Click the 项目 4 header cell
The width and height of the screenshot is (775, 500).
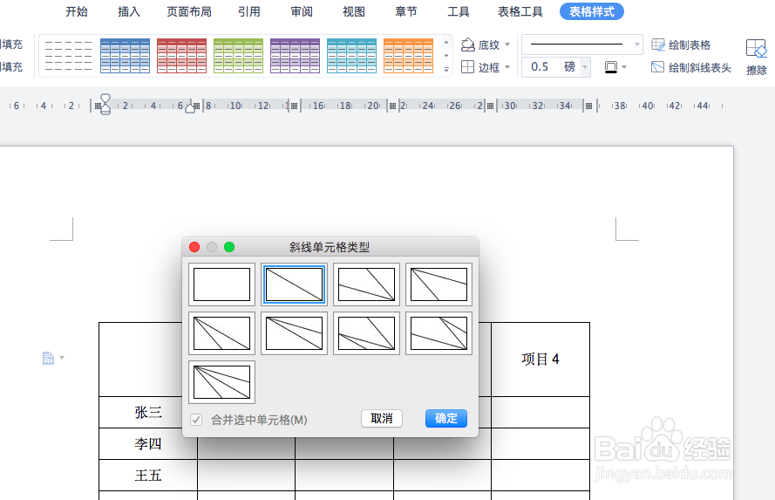click(540, 359)
